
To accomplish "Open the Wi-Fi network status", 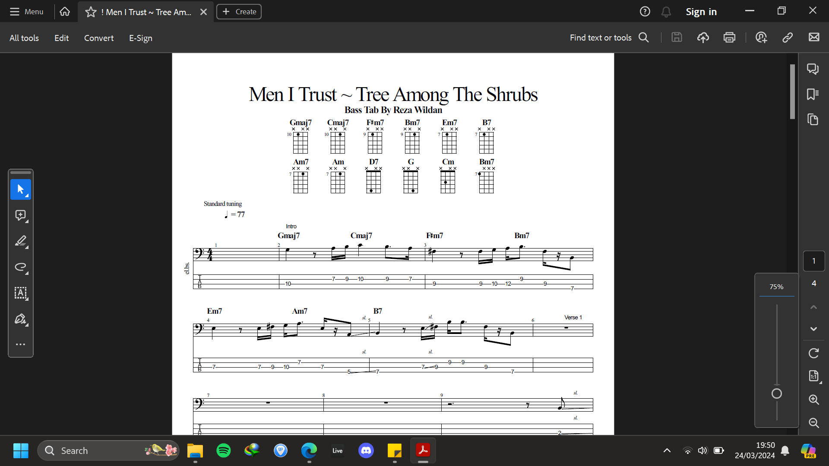I will [x=687, y=450].
